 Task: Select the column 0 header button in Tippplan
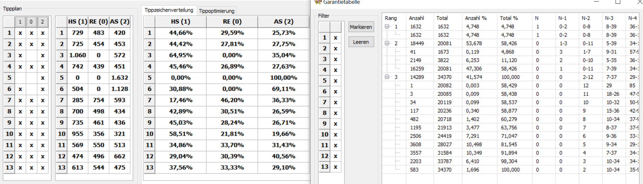pos(31,22)
